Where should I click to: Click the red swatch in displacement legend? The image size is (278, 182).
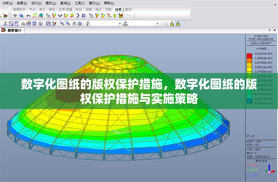pos(249,56)
